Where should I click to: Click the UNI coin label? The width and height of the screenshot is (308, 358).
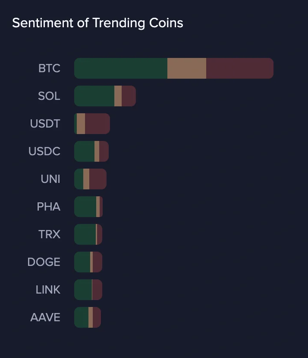point(50,179)
